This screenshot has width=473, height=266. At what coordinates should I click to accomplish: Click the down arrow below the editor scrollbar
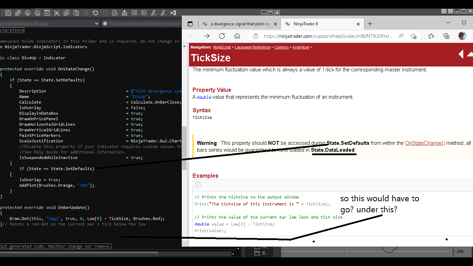tap(238, 249)
